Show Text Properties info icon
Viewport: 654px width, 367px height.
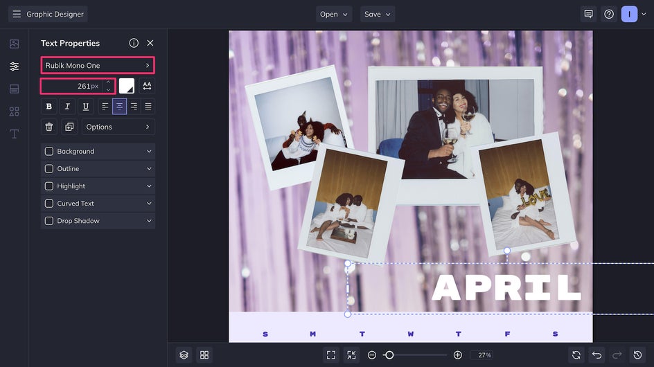[134, 43]
